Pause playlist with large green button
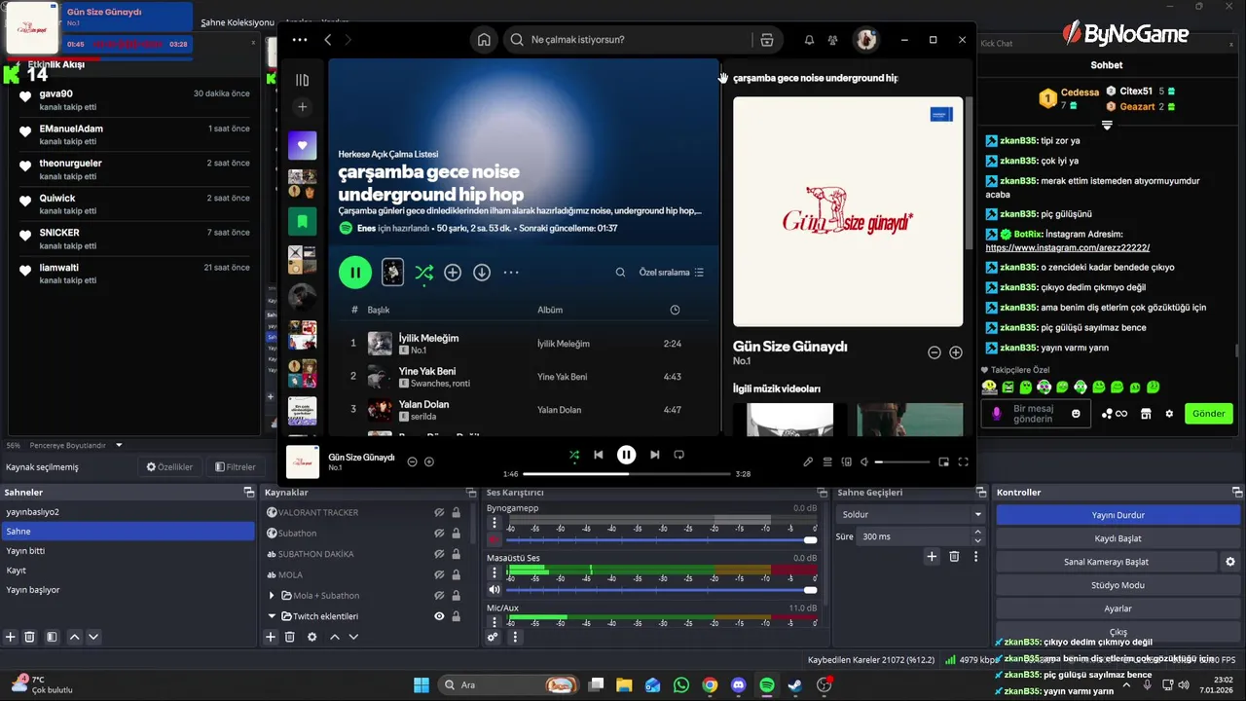 (355, 273)
